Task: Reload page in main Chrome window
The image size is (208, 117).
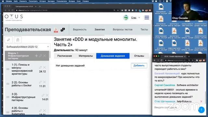Action: click(12, 10)
